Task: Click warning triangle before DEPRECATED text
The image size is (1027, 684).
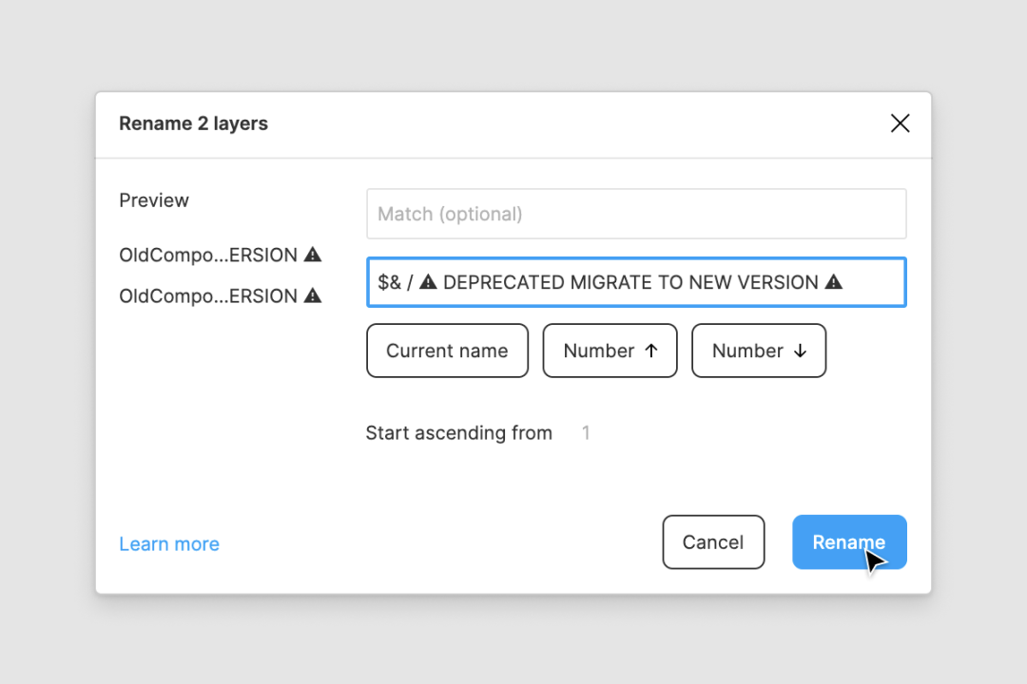Action: (x=428, y=281)
